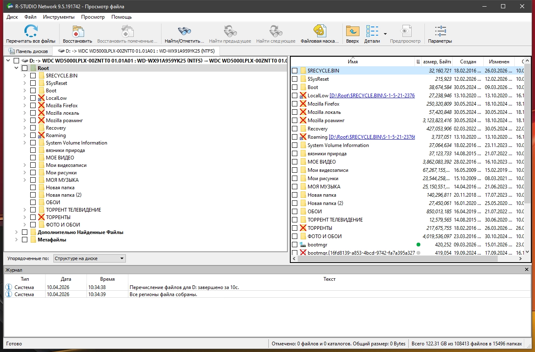The image size is (535, 352).
Task: Check the Root folder checkbox in tree
Action: [25, 68]
